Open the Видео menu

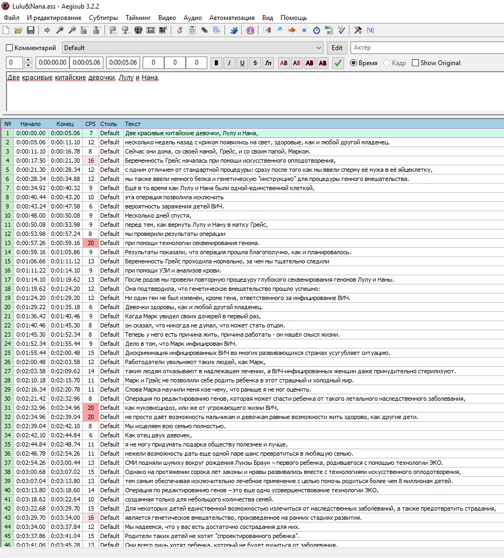click(x=167, y=18)
